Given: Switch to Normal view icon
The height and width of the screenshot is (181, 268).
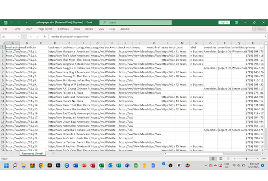Looking at the screenshot, I should click(x=213, y=159).
